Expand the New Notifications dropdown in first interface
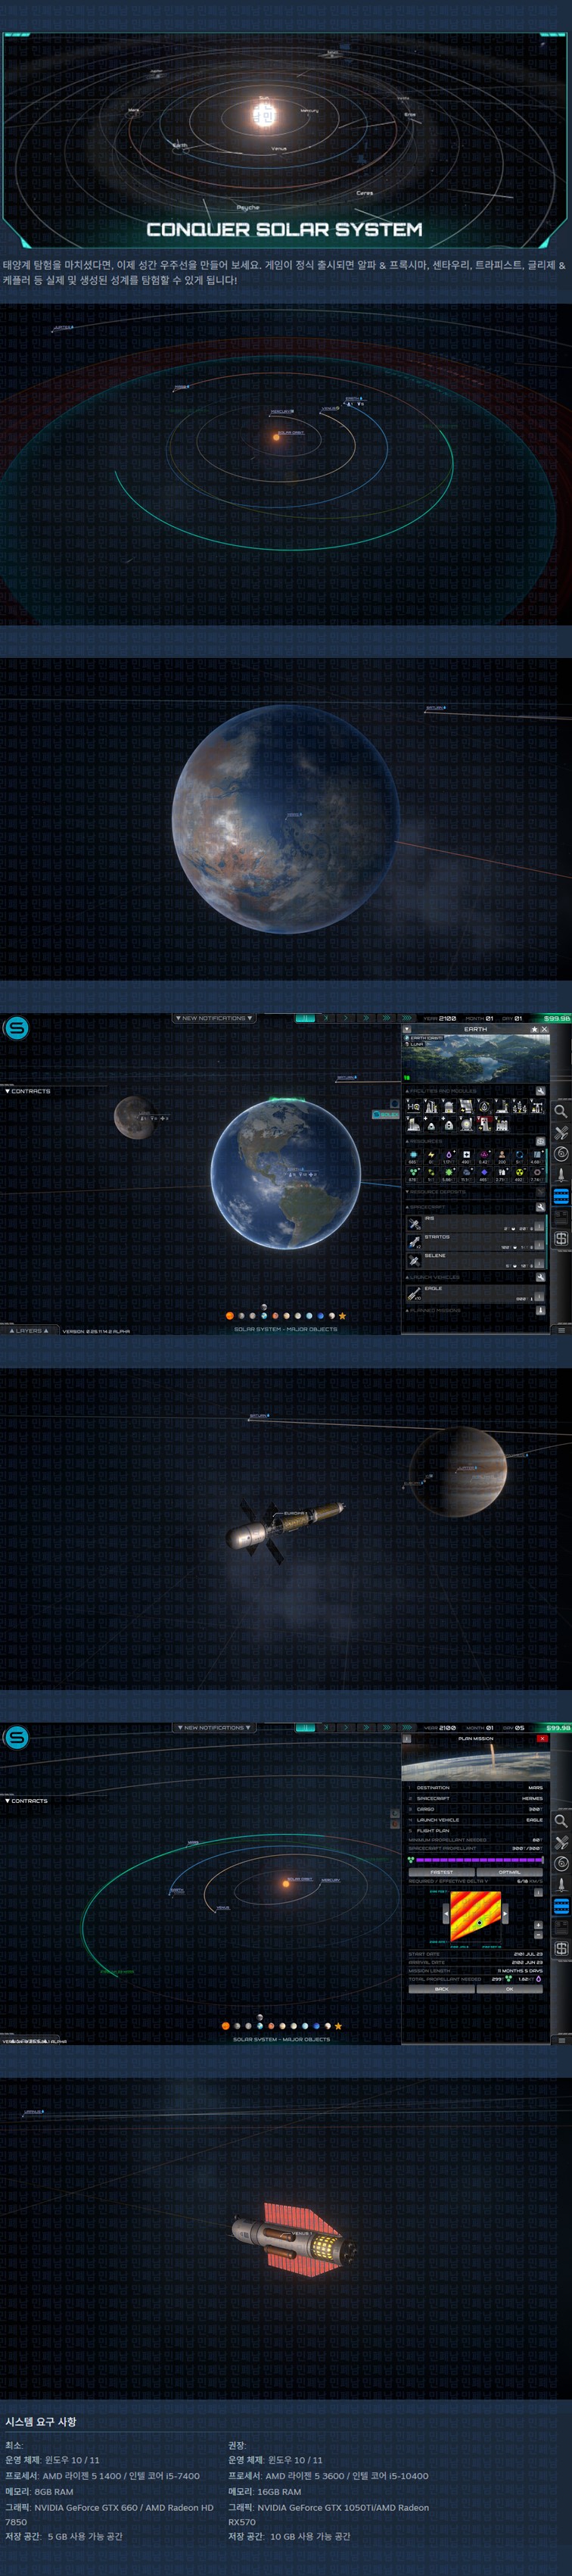 (214, 1018)
